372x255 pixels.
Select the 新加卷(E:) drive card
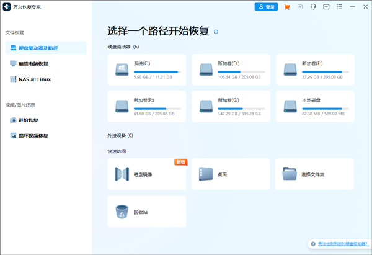pyautogui.click(x=315, y=69)
